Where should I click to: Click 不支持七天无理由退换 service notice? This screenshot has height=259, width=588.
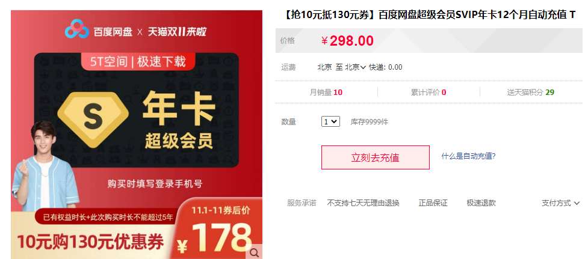[363, 203]
